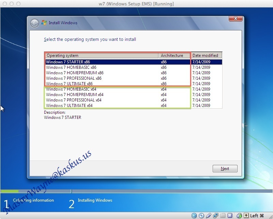Select Windows 7 HOMEPREMIUM x64 row
Image resolution: width=273 pixels, height=219 pixels.
tap(75, 95)
